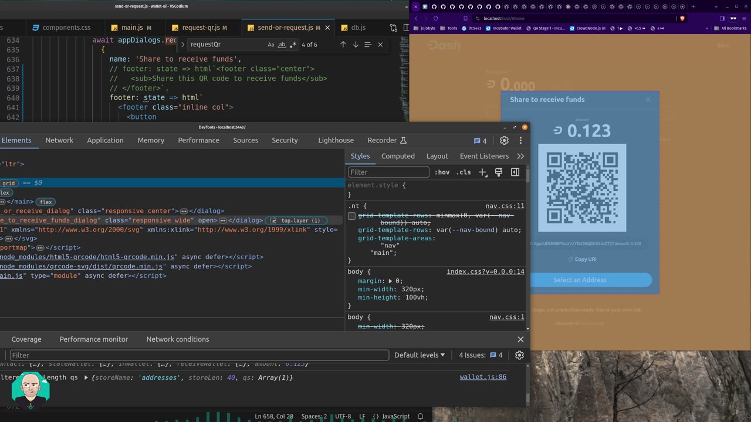Screen dimensions: 751x422
Task: Click the top-layer (1) badge
Action: click(296, 221)
